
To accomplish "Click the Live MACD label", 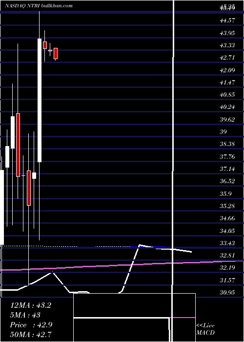I will tap(205, 329).
